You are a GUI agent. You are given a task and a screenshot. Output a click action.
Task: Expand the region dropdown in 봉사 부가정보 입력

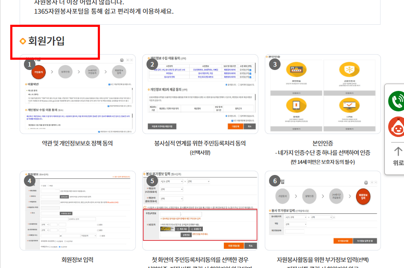(x=296, y=218)
